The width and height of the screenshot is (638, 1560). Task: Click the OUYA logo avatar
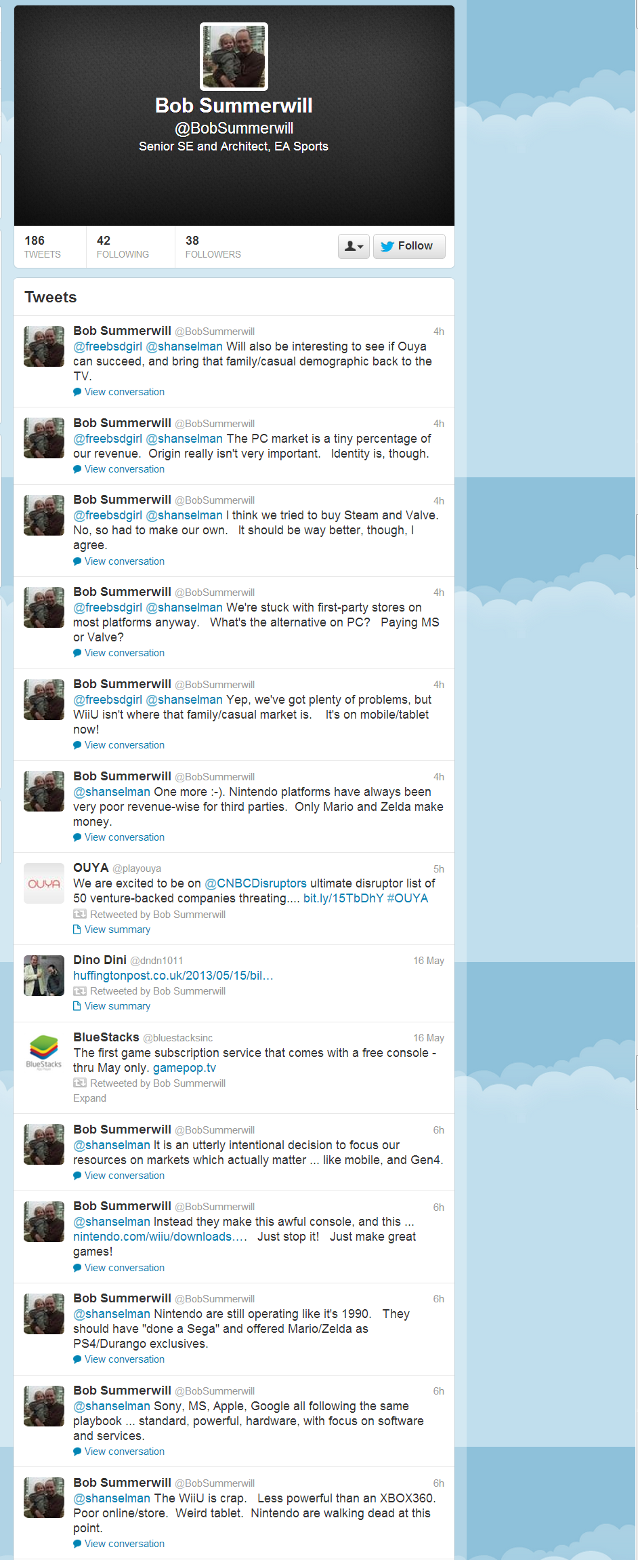pos(44,883)
